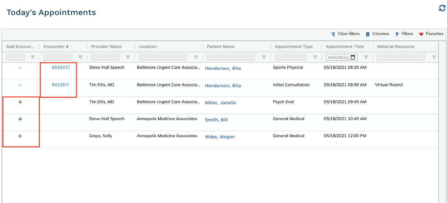Select the Psych Eval appointment type cell
The height and width of the screenshot is (203, 447).
[x=283, y=102]
